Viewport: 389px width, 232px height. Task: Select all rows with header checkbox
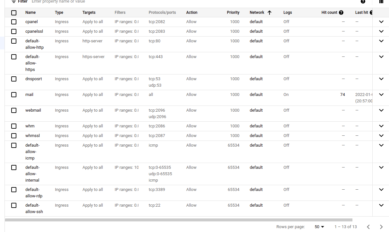point(14,13)
